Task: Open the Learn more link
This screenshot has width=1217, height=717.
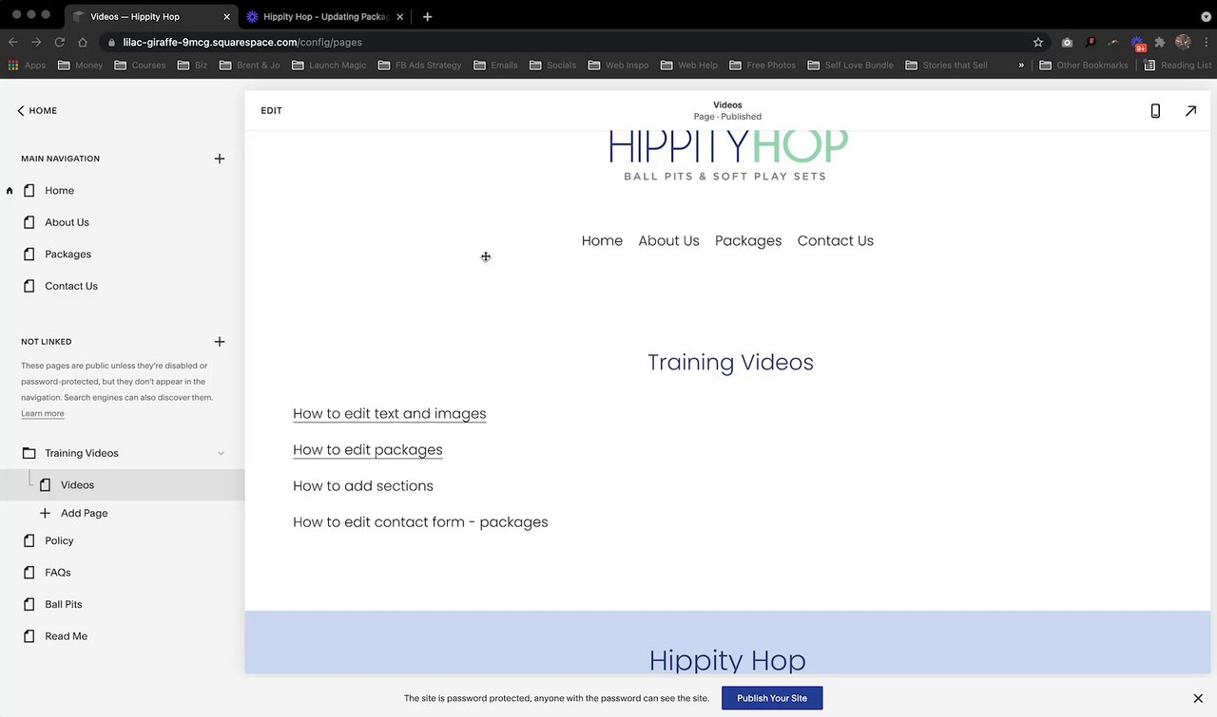Action: (x=43, y=413)
